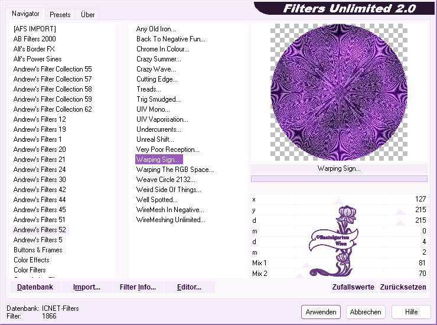437x325 pixels.
Task: Select Andrew's Filters 24
Action: pos(40,170)
